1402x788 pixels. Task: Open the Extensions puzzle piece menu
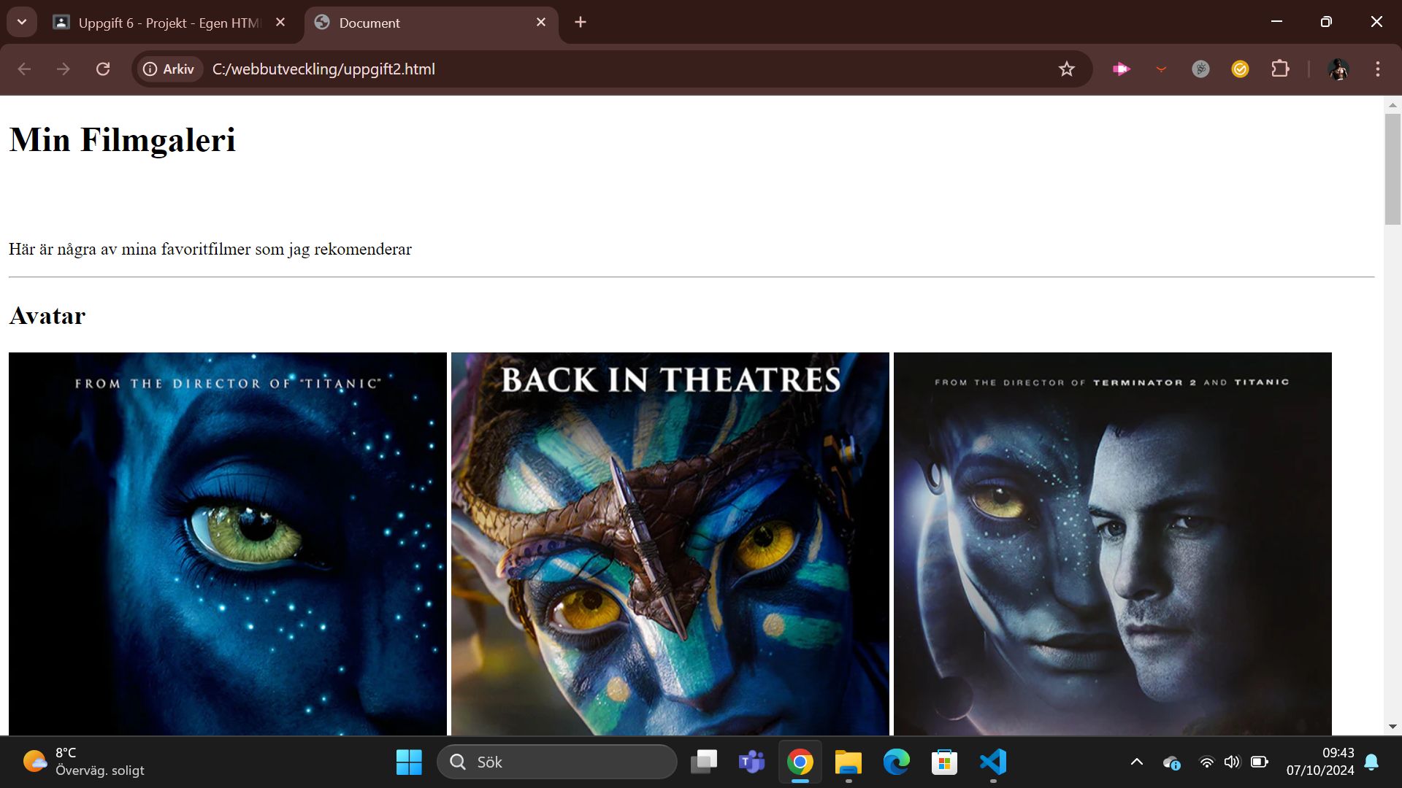(1280, 69)
